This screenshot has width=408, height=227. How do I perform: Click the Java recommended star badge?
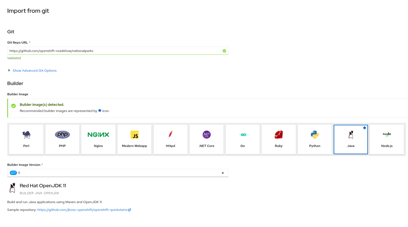coord(365,128)
